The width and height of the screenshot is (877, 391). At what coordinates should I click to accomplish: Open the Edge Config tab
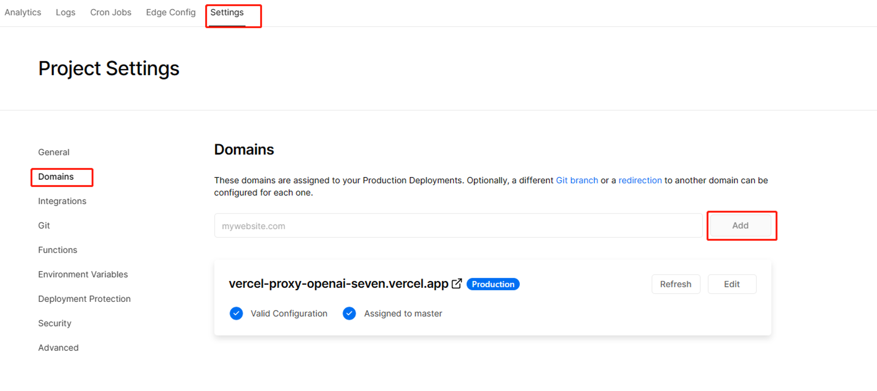171,12
